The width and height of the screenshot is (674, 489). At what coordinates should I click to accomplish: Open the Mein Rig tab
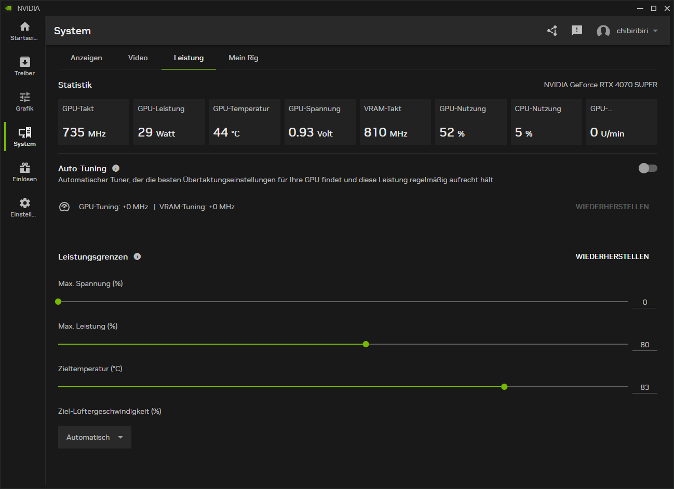(x=243, y=58)
